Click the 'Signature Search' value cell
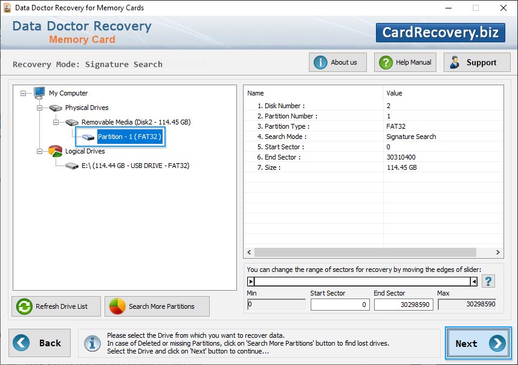This screenshot has height=365, width=518. point(411,137)
